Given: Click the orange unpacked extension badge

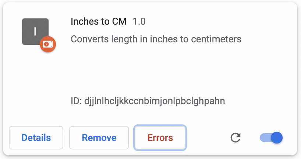Looking at the screenshot, I should point(48,44).
